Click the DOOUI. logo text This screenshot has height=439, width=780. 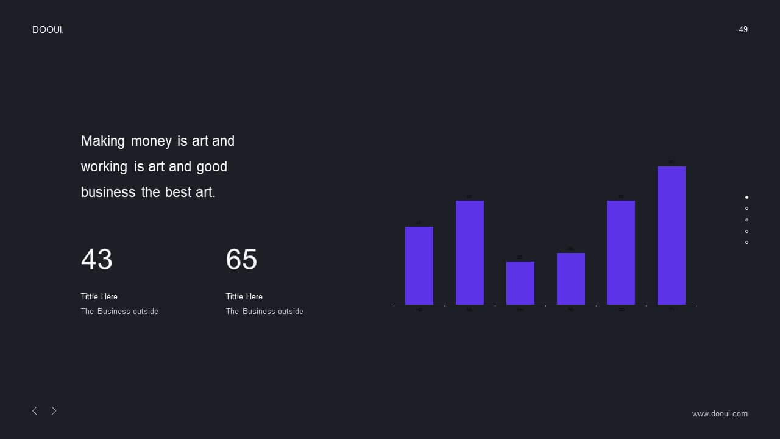pyautogui.click(x=48, y=30)
